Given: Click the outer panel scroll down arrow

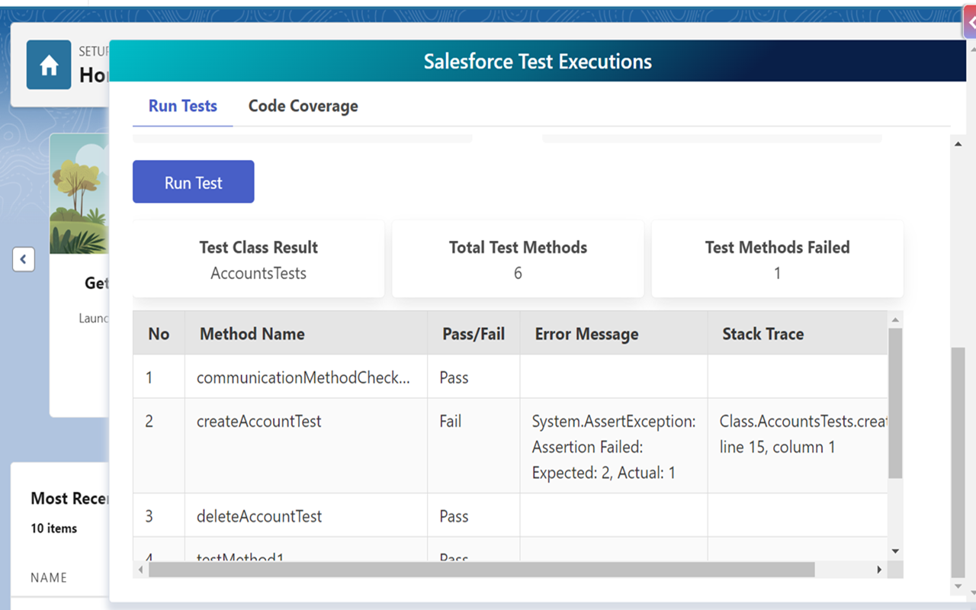Looking at the screenshot, I should [958, 587].
